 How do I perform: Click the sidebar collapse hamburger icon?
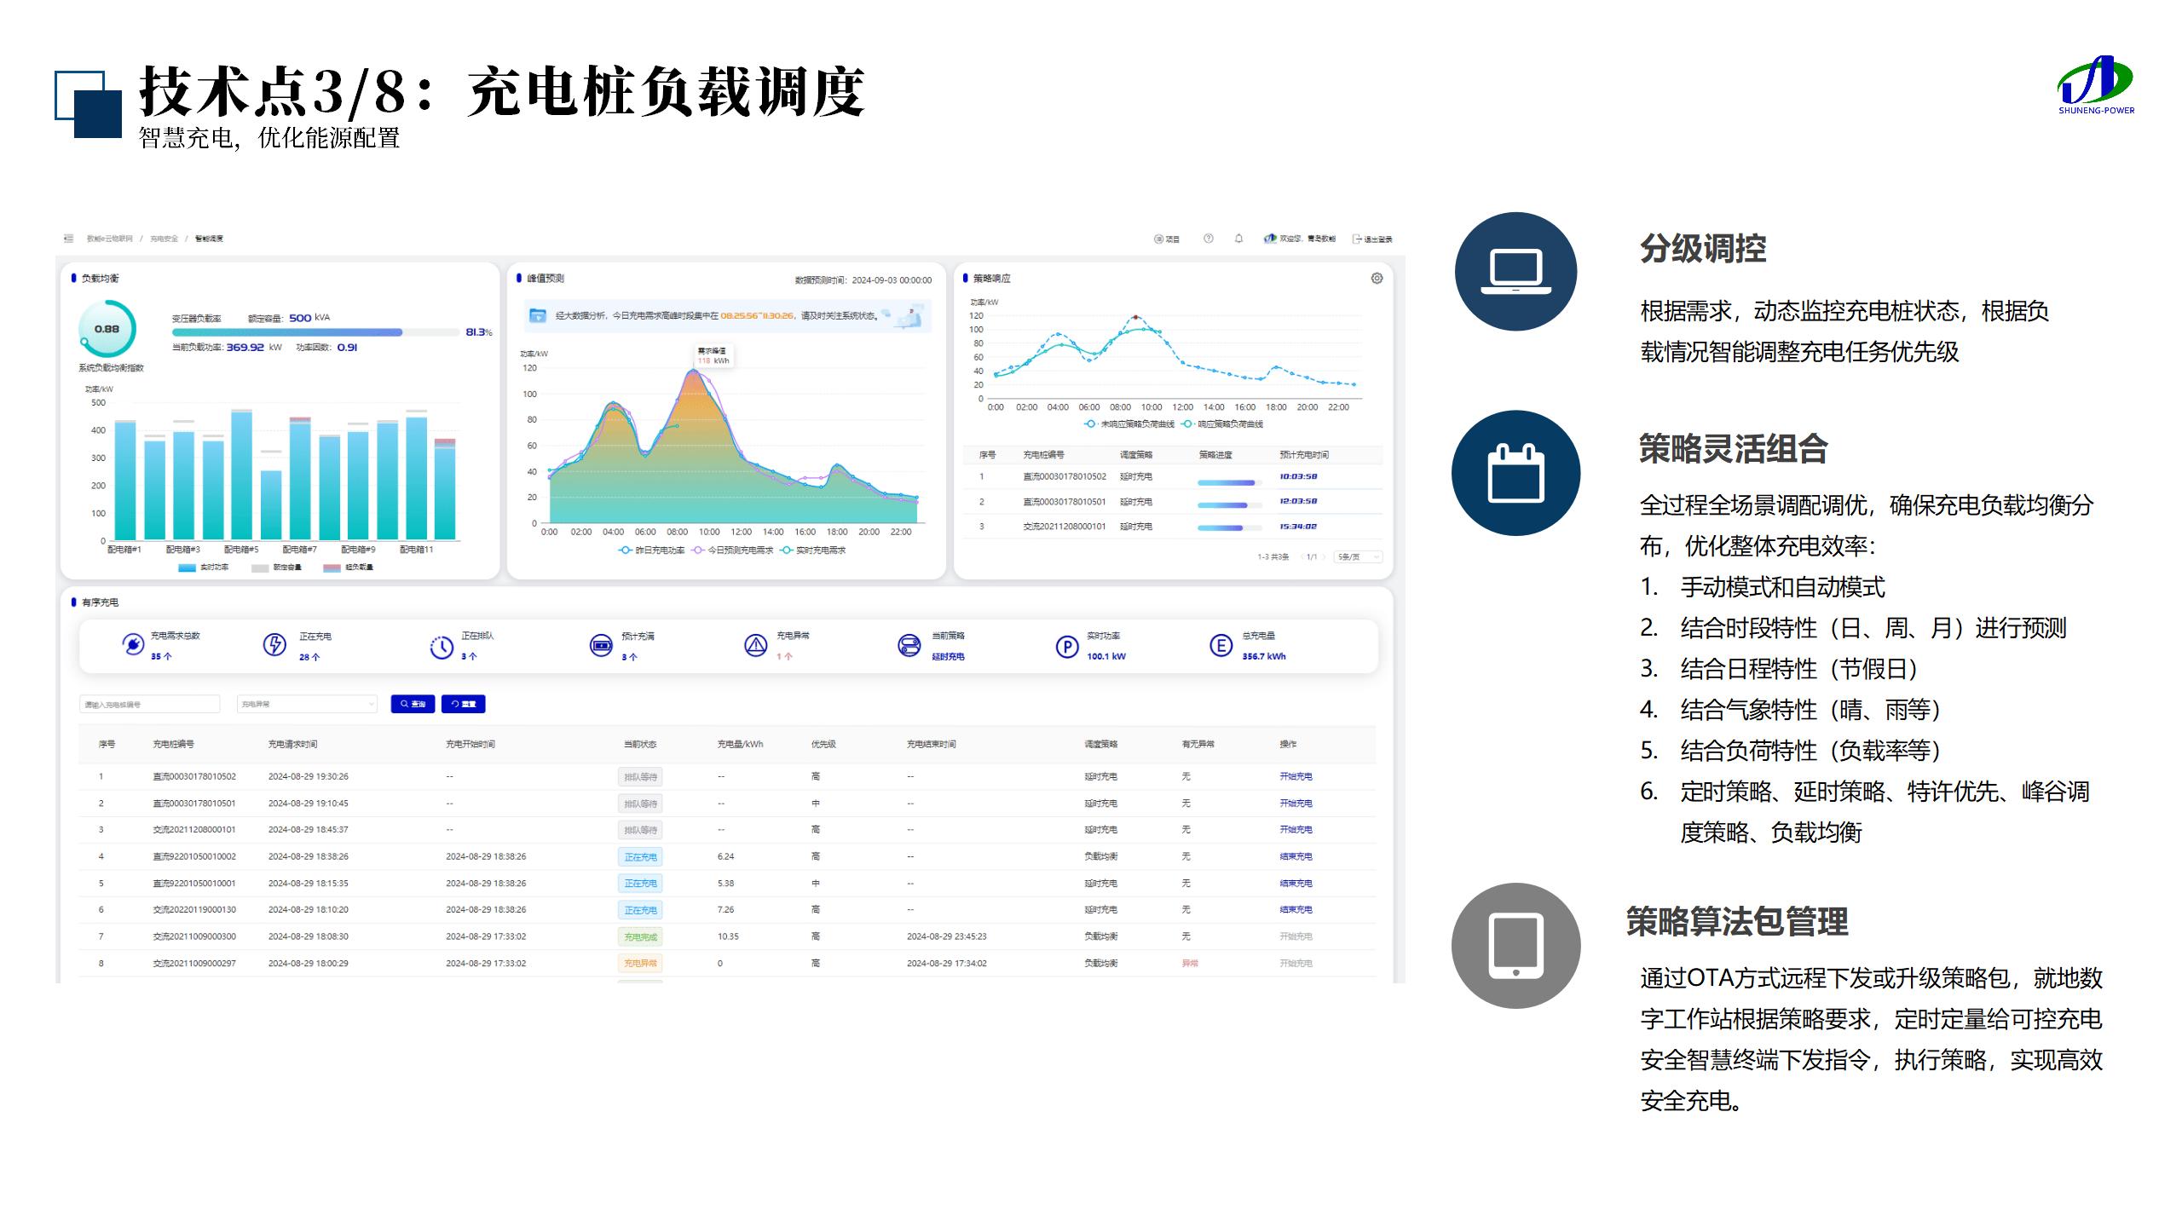point(69,239)
